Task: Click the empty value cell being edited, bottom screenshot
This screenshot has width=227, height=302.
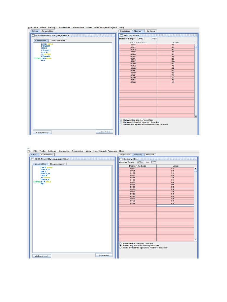Action: (x=175, y=206)
